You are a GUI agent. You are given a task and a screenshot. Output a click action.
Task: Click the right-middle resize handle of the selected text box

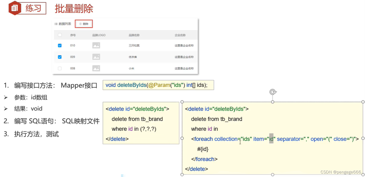pyautogui.click(x=363, y=138)
